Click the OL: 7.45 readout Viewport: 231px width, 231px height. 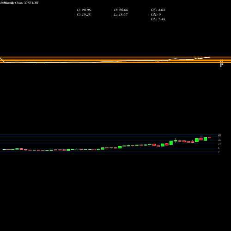tap(158, 19)
